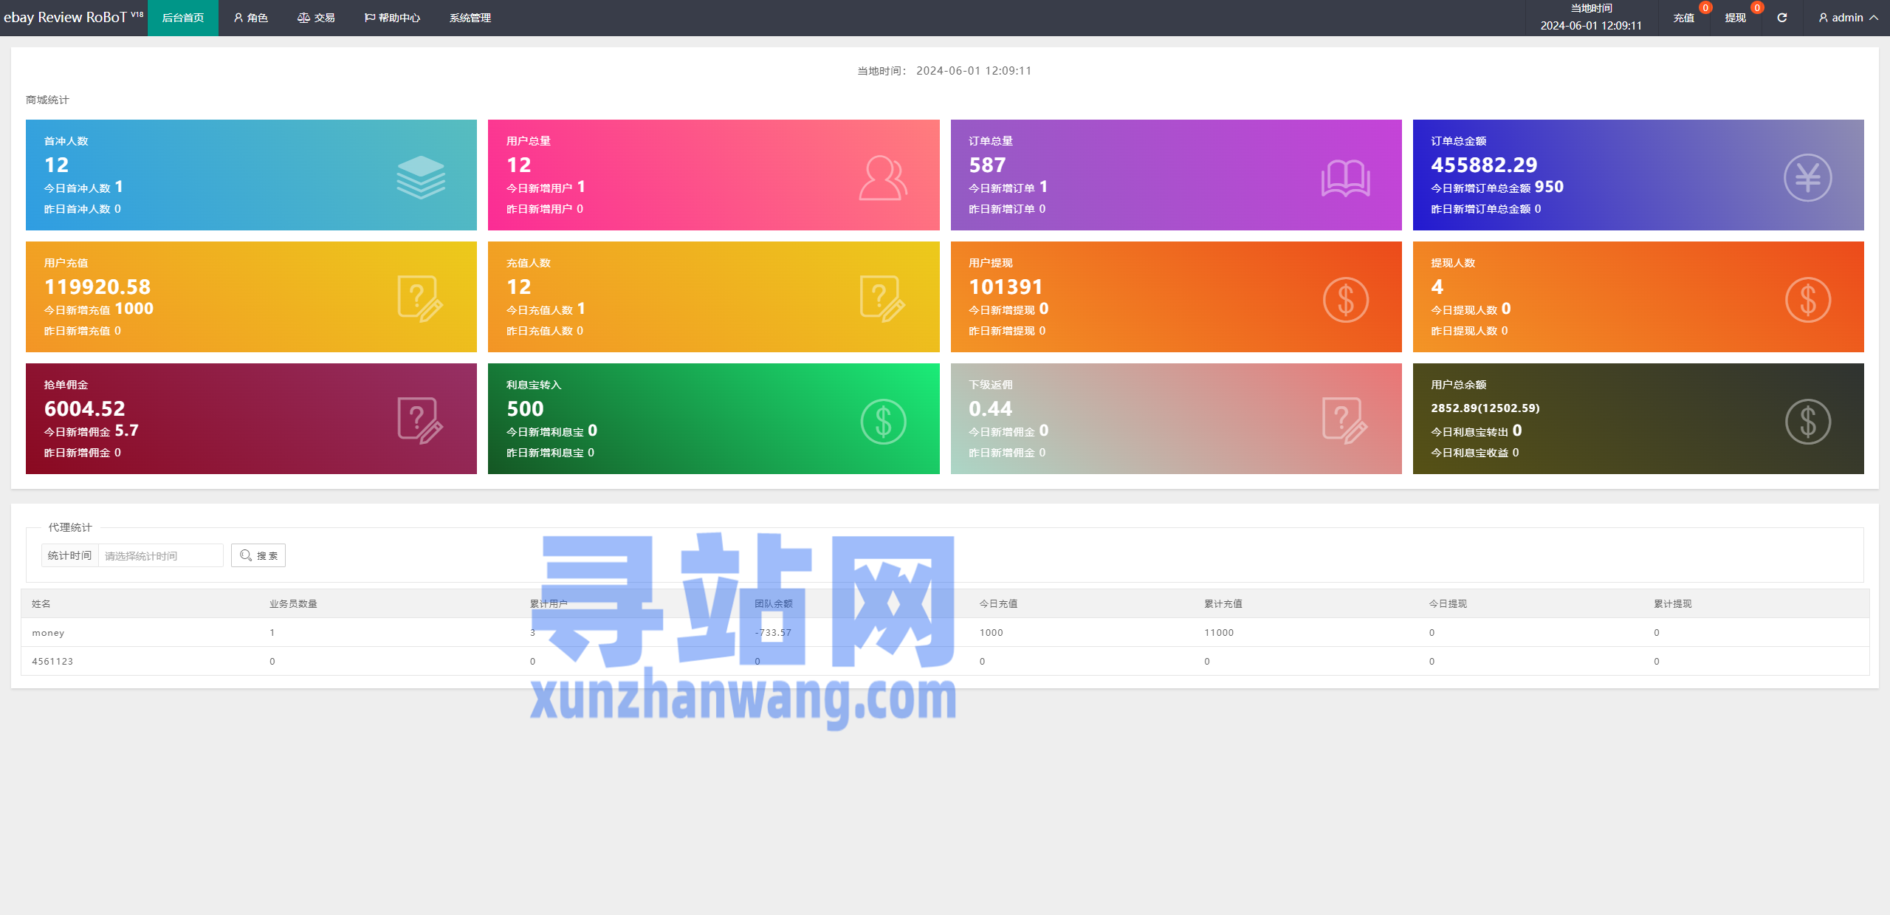Click the 抢单佣金 value 6004.52
This screenshot has height=915, width=1890.
coord(85,408)
